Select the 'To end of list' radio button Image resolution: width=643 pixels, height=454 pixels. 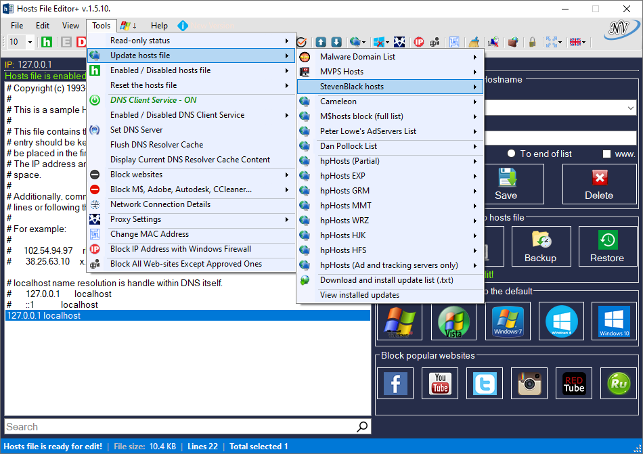point(512,154)
